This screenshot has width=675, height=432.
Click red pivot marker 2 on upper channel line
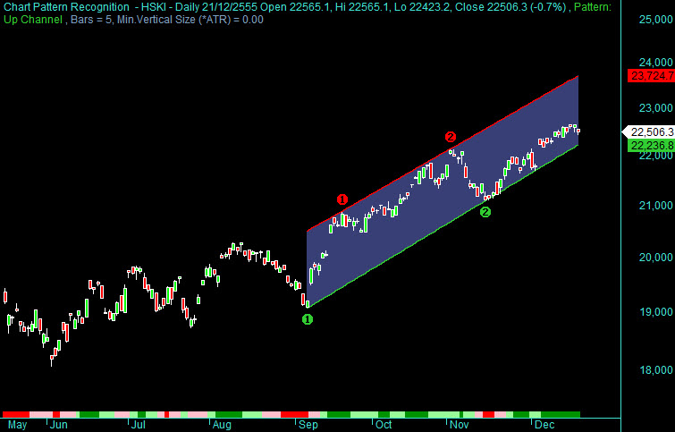[x=450, y=137]
